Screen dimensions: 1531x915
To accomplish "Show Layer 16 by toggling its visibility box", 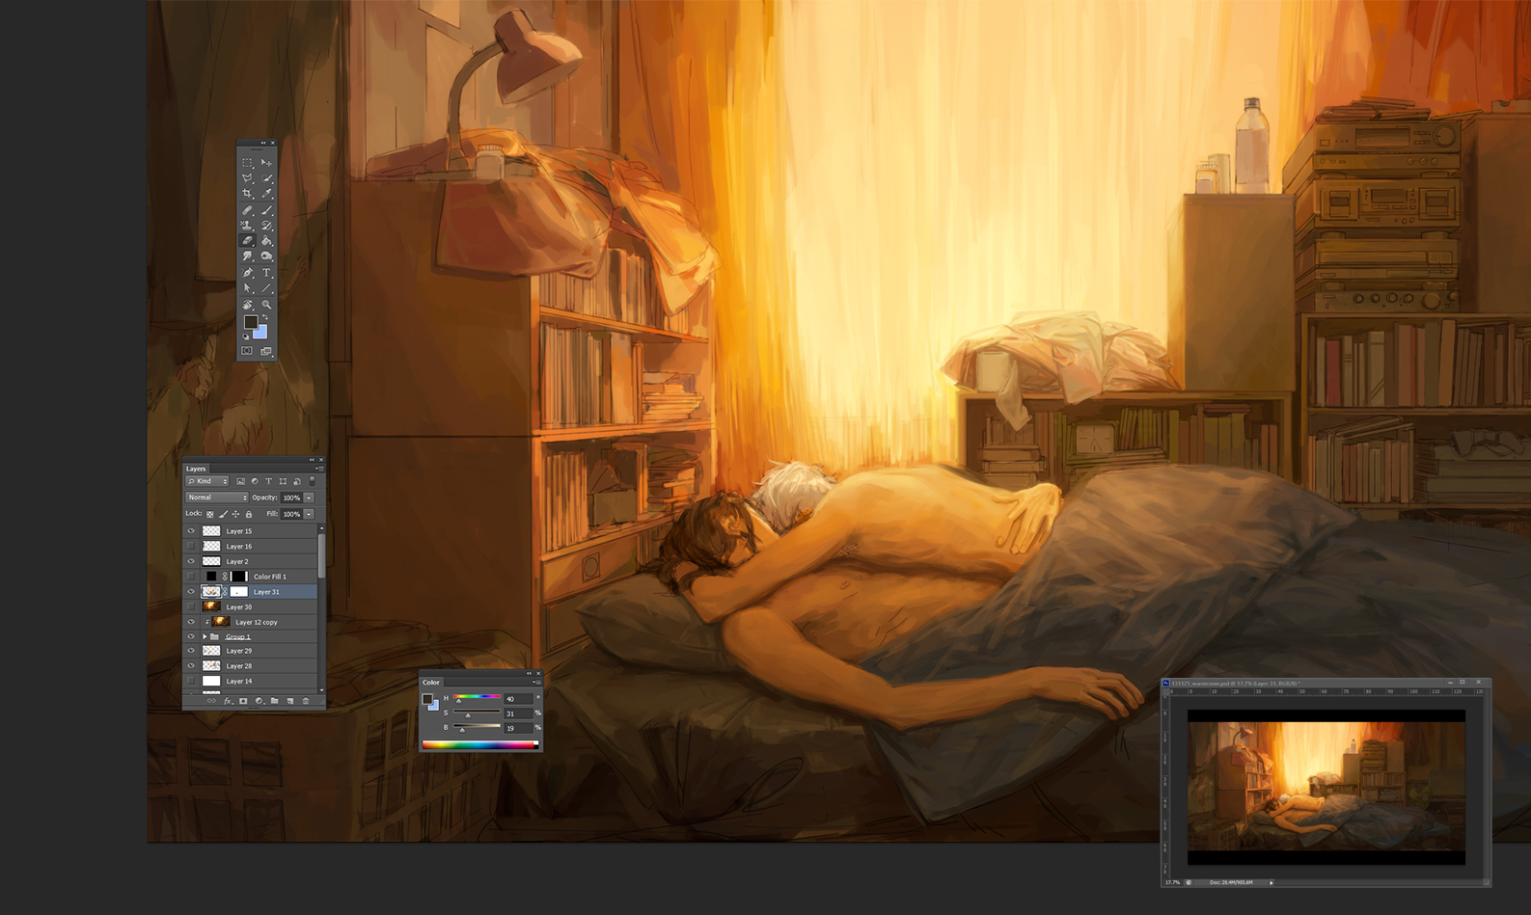I will pyautogui.click(x=191, y=547).
